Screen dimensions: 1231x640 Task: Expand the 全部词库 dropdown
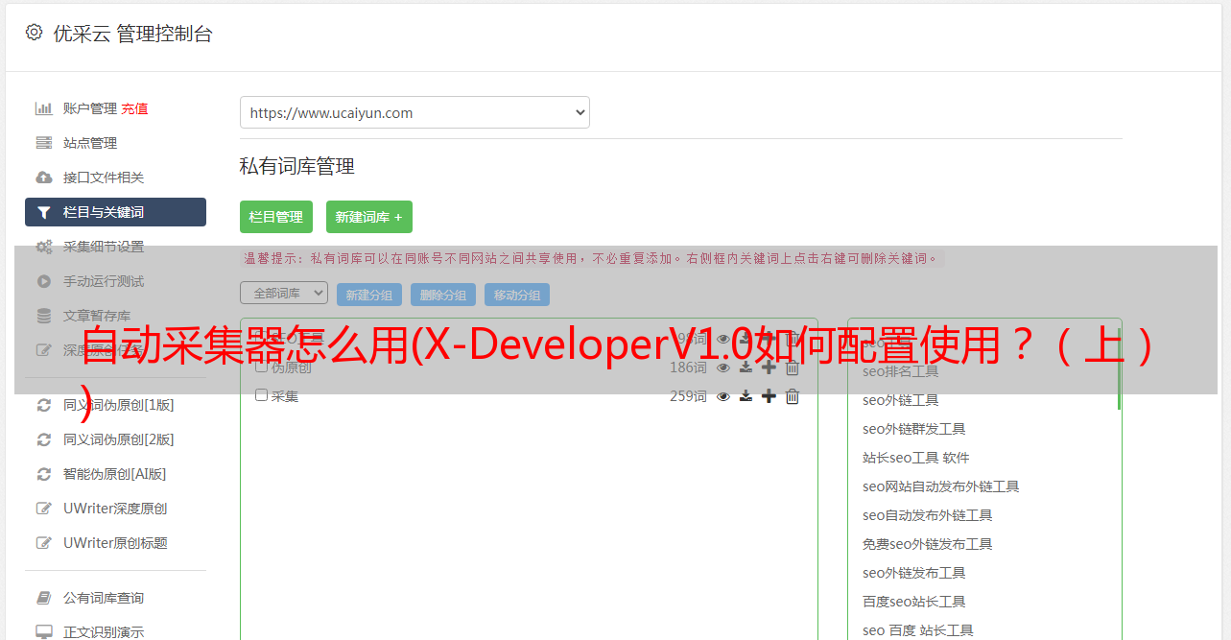[x=284, y=293]
